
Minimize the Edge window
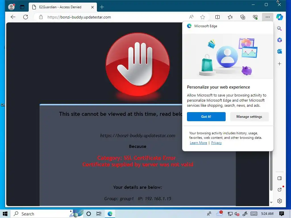click(253, 5)
